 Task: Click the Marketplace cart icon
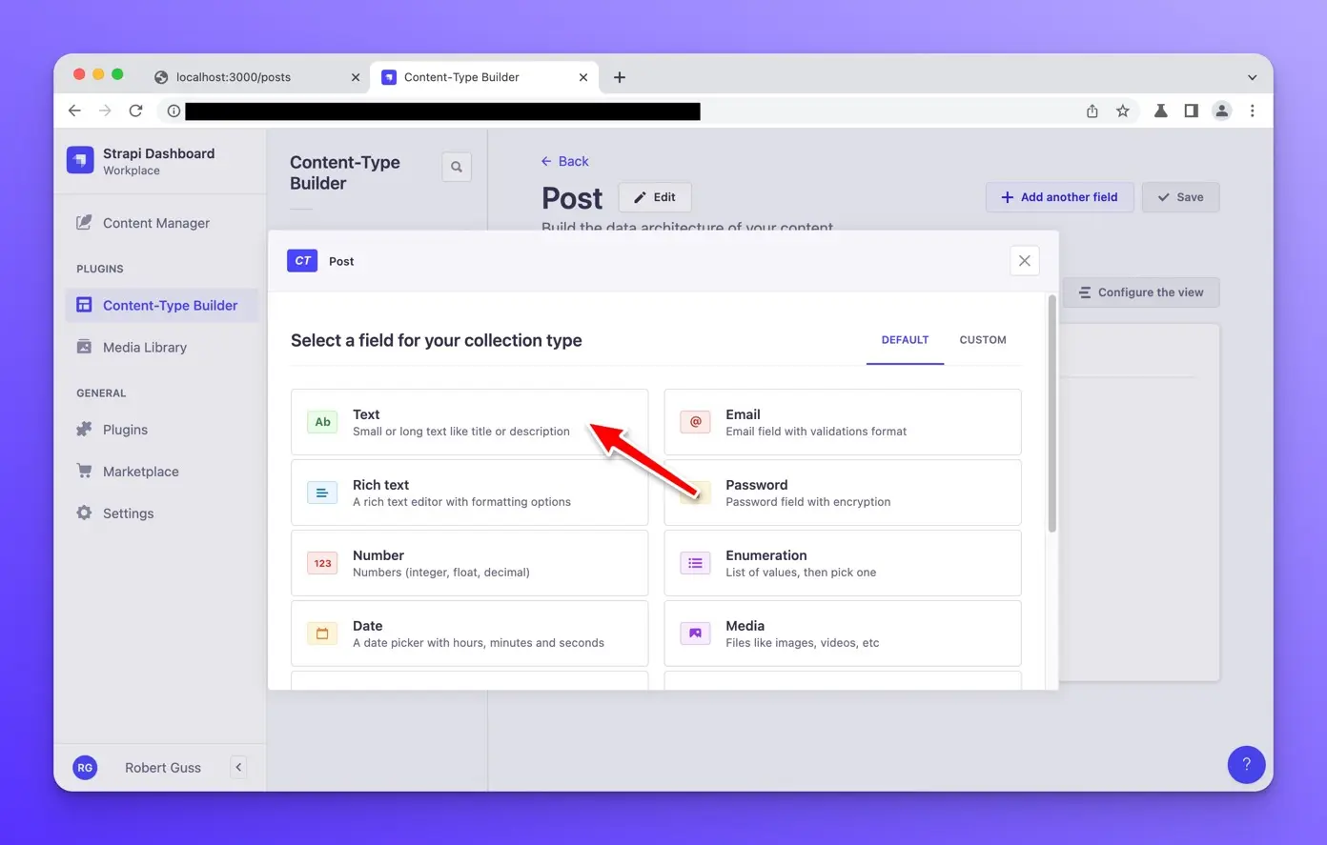click(84, 472)
